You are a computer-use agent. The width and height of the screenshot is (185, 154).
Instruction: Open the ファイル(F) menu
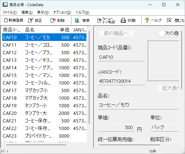click(x=10, y=12)
